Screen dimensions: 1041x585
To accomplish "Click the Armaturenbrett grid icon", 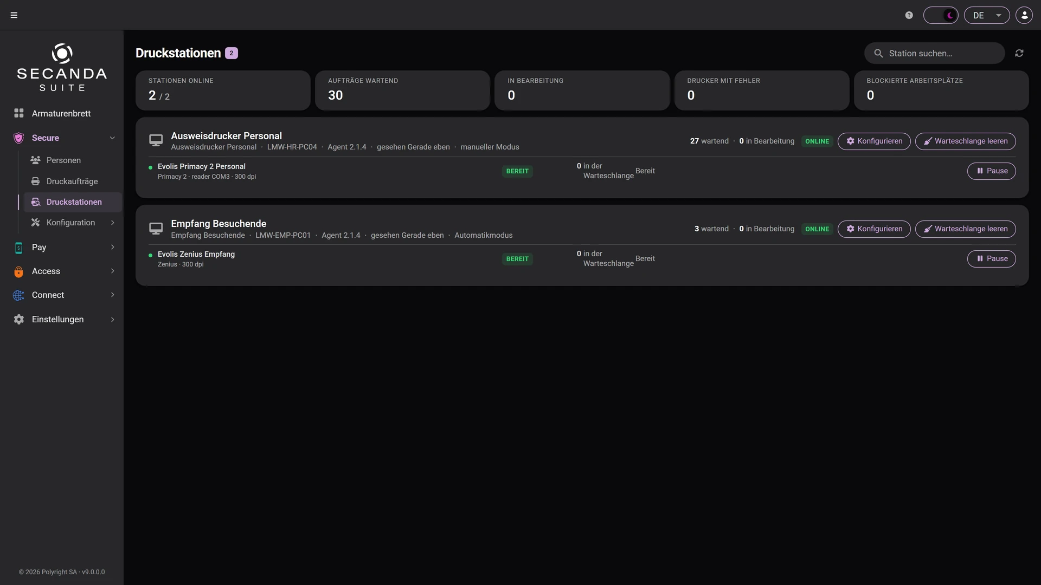I will pos(18,113).
